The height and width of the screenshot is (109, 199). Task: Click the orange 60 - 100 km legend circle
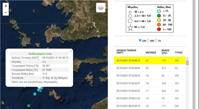[x=160, y=25]
